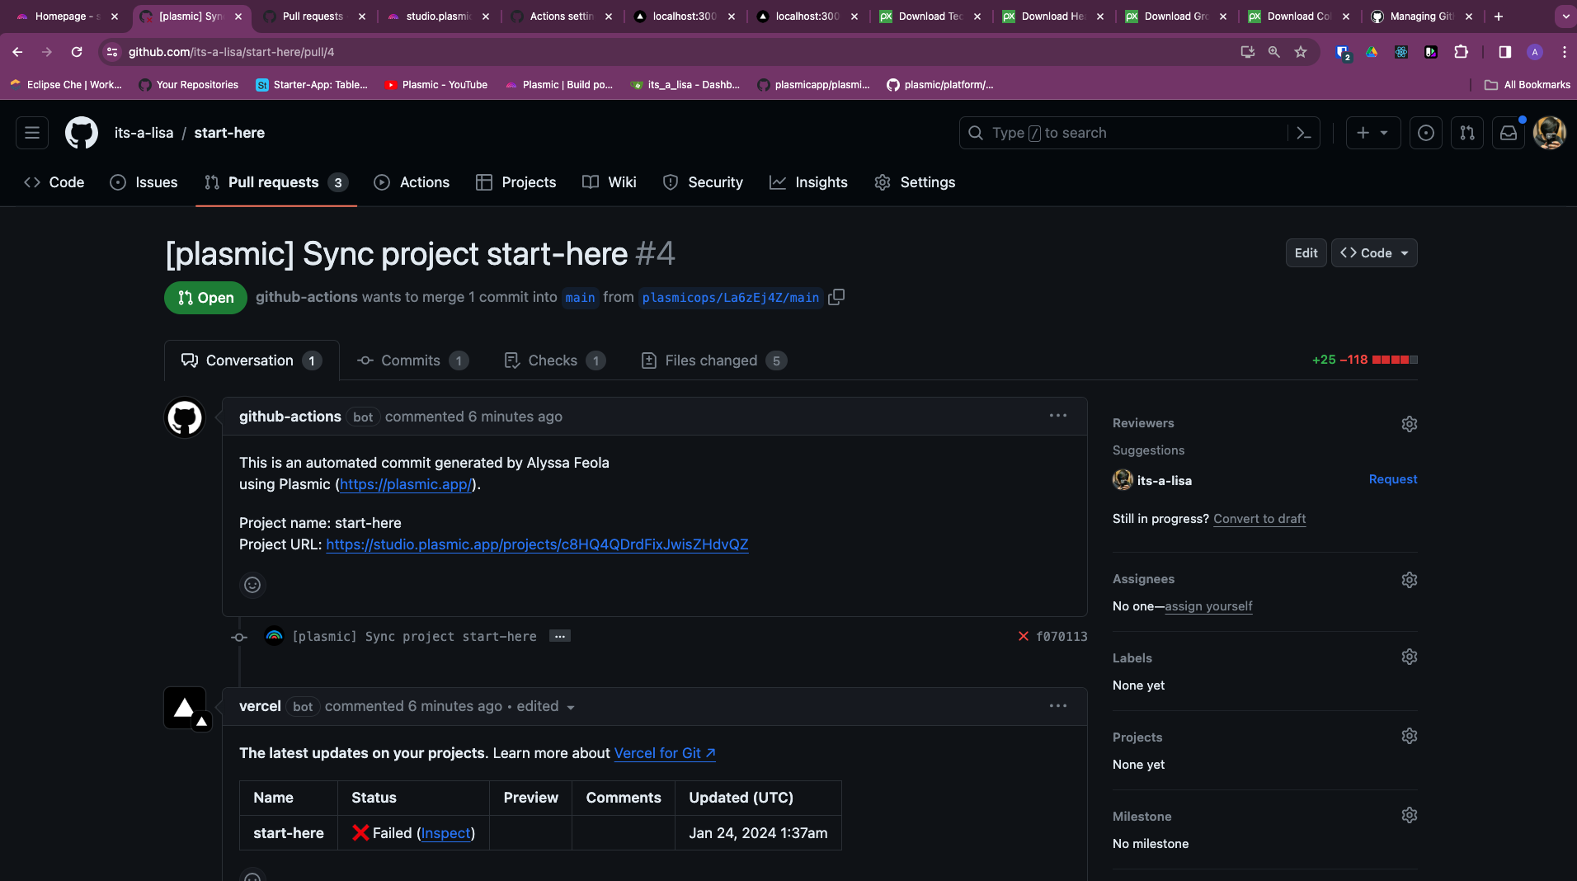The width and height of the screenshot is (1577, 881).
Task: Add emoji reaction to github-actions comment
Action: [252, 585]
